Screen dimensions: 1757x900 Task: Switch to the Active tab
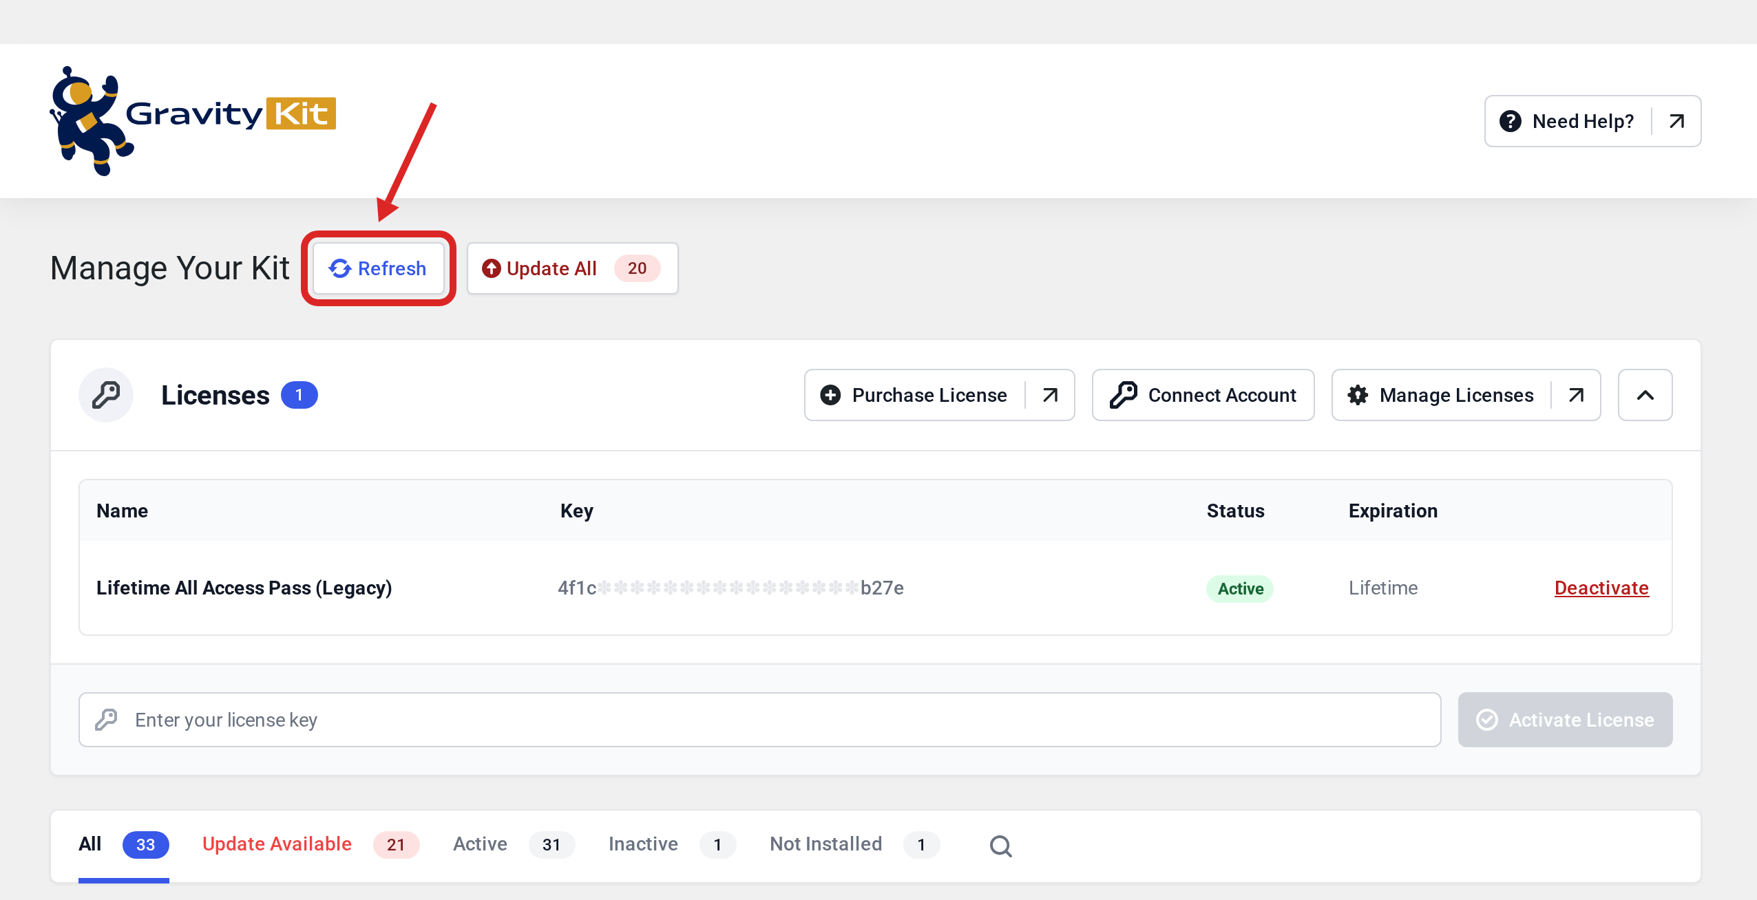point(514,844)
